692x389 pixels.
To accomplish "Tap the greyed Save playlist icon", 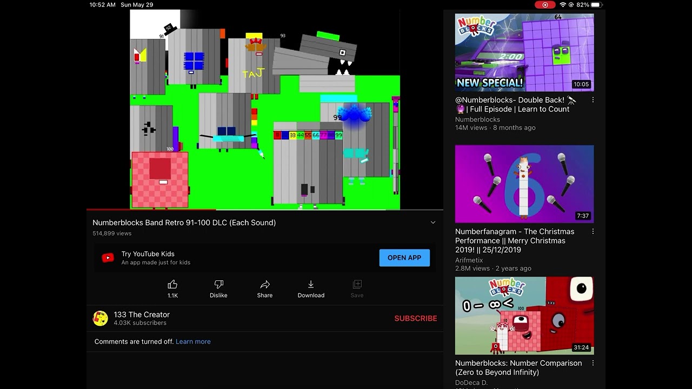I will pos(357,284).
